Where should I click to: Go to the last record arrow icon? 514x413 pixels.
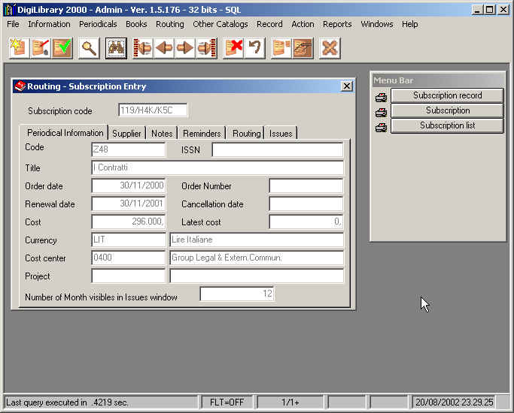206,48
